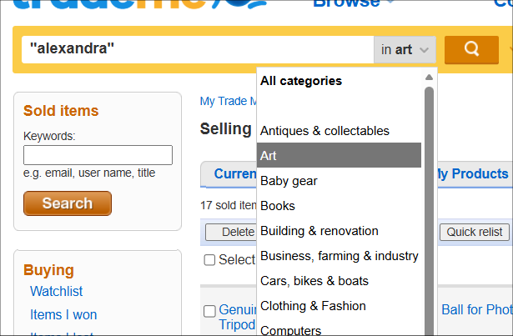
Task: Select Books in the category list
Action: pos(278,206)
